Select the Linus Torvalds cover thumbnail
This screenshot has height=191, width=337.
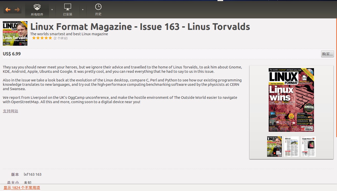click(274, 147)
